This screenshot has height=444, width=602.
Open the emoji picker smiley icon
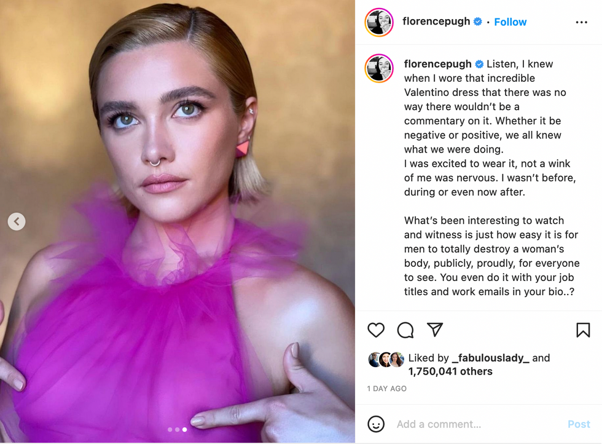(x=376, y=424)
